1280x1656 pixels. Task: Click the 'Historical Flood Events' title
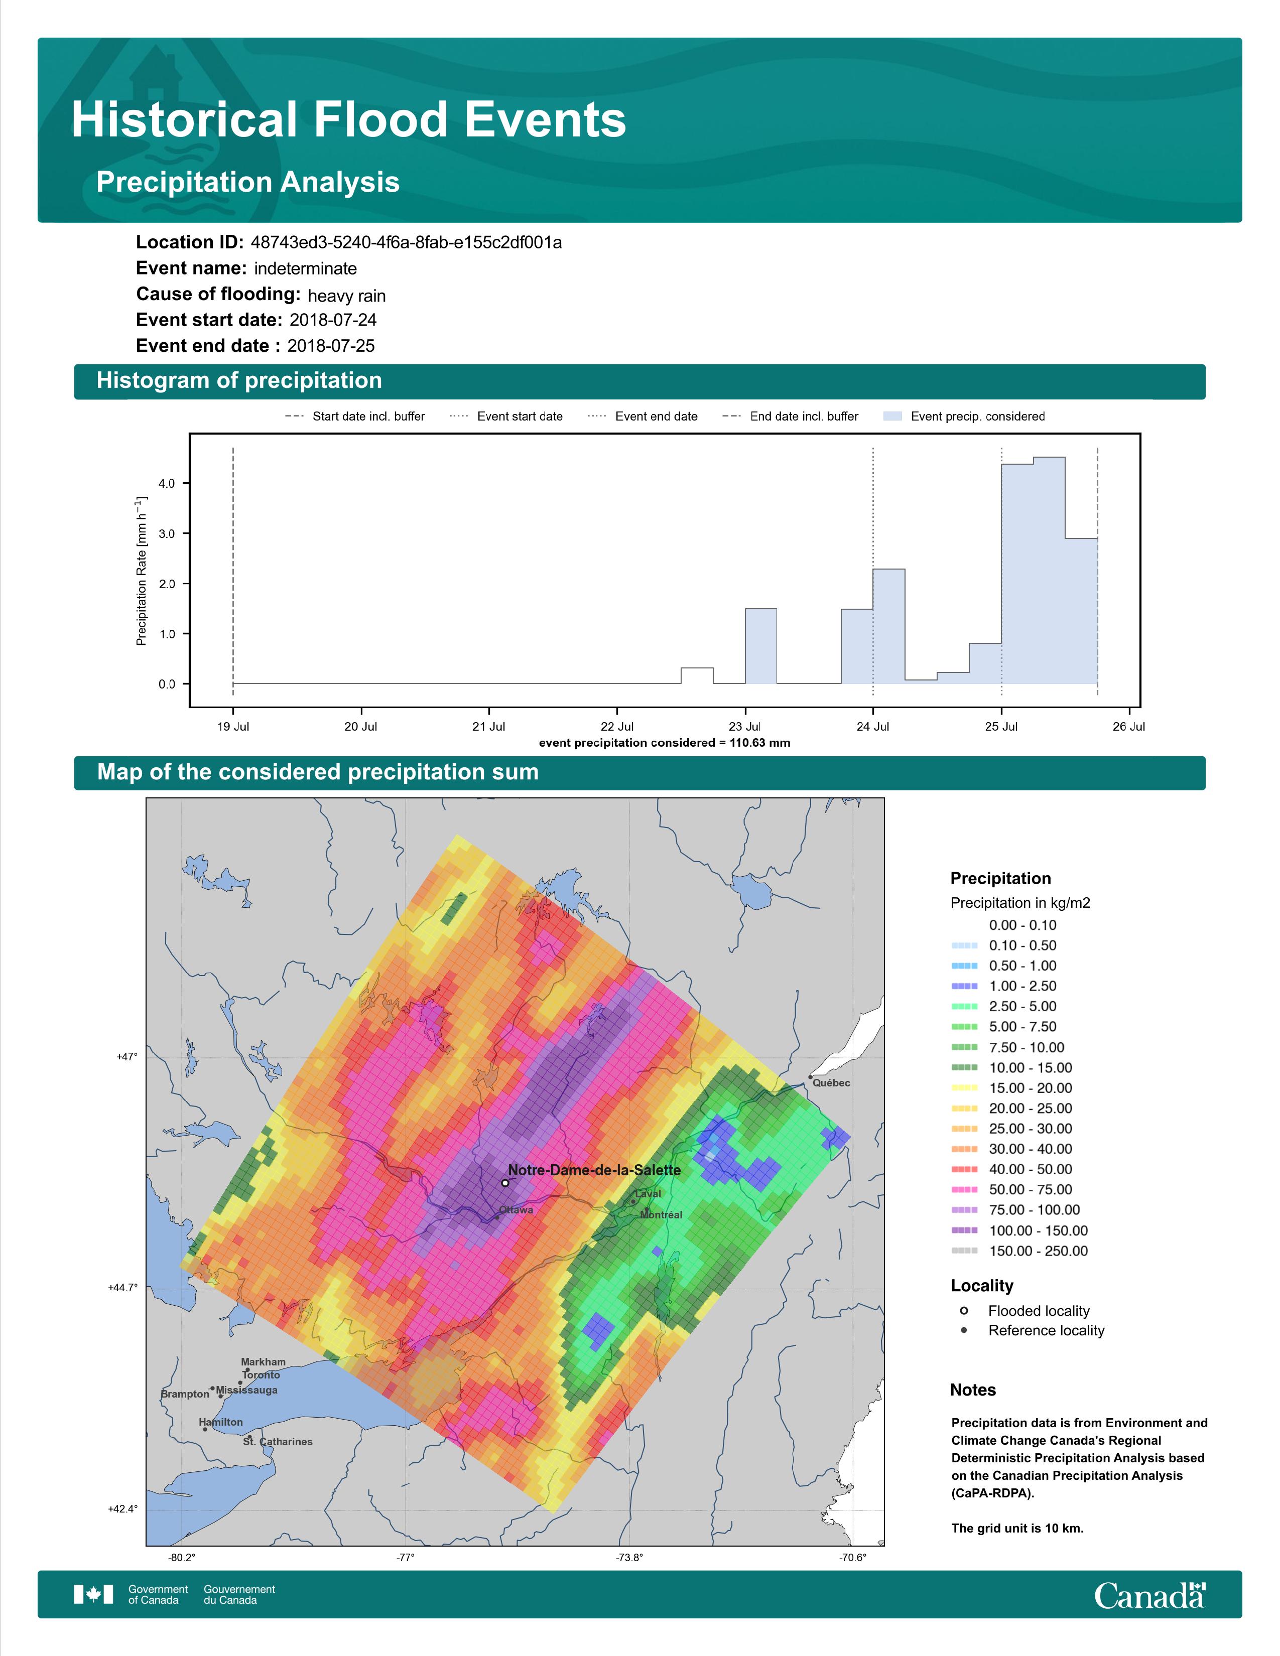(x=349, y=120)
